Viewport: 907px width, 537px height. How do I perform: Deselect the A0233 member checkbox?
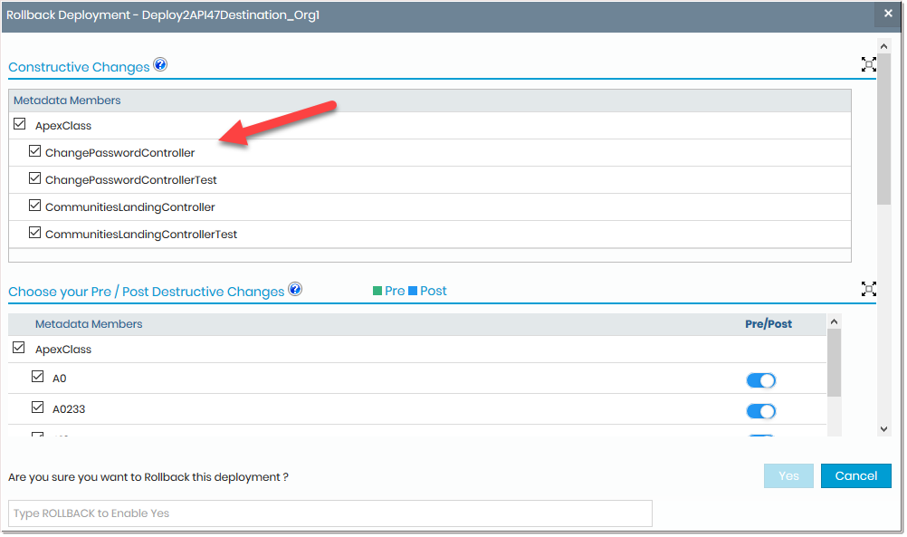[38, 408]
